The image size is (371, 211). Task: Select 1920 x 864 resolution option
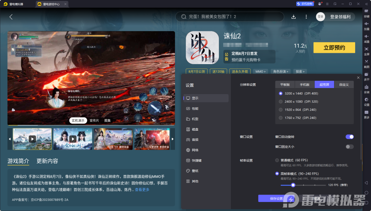click(x=297, y=110)
